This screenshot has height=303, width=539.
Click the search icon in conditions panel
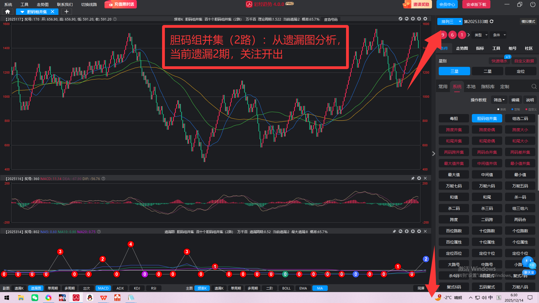tap(534, 86)
